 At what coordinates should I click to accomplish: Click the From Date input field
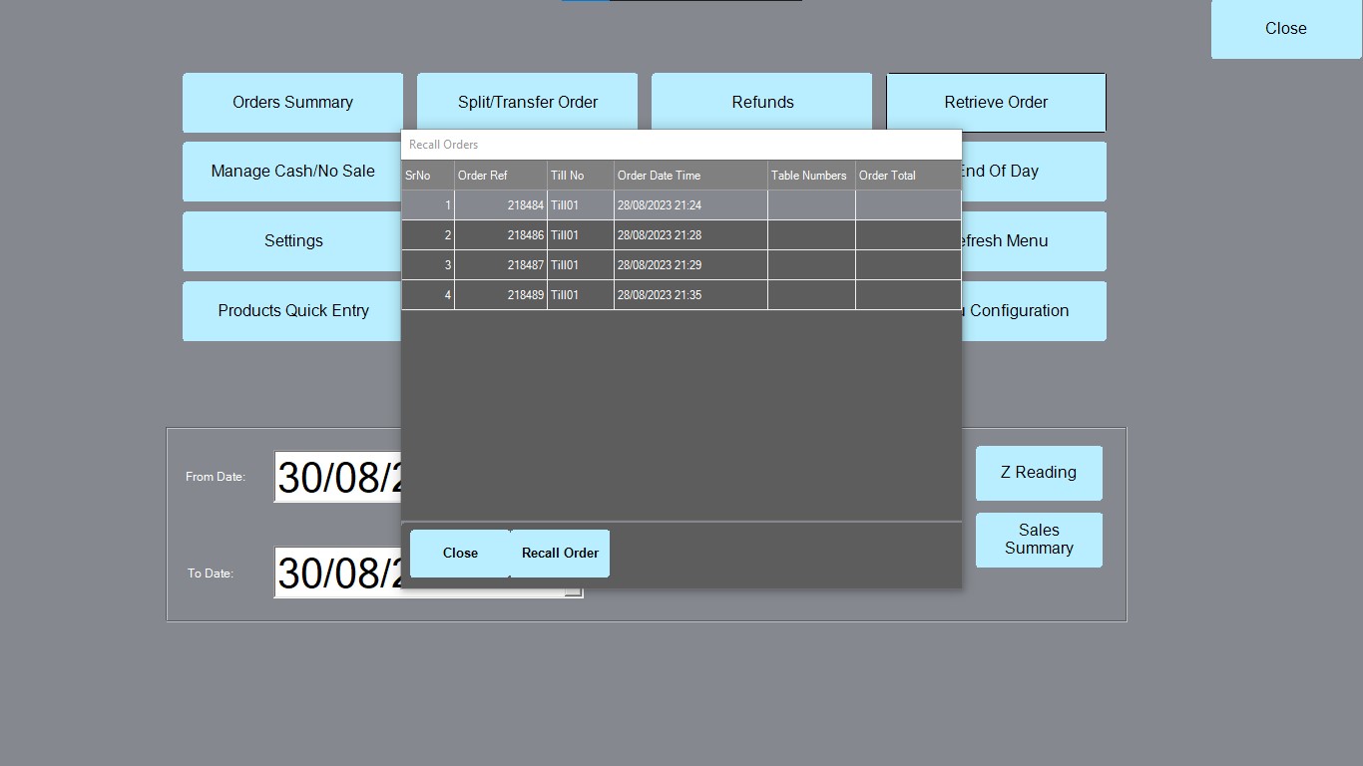tap(339, 476)
